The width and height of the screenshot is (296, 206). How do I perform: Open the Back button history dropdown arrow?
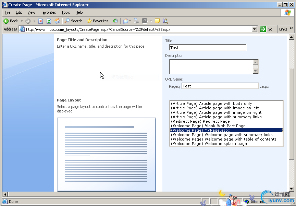pos(22,21)
